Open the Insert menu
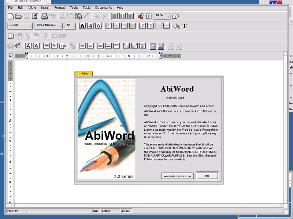The height and width of the screenshot is (219, 293). click(45, 8)
